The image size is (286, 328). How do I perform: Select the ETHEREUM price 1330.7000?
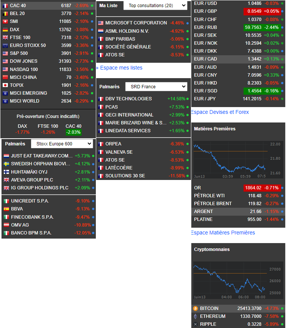pos(251,316)
